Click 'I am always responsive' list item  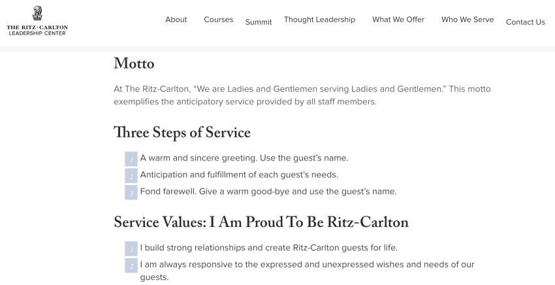click(x=307, y=271)
